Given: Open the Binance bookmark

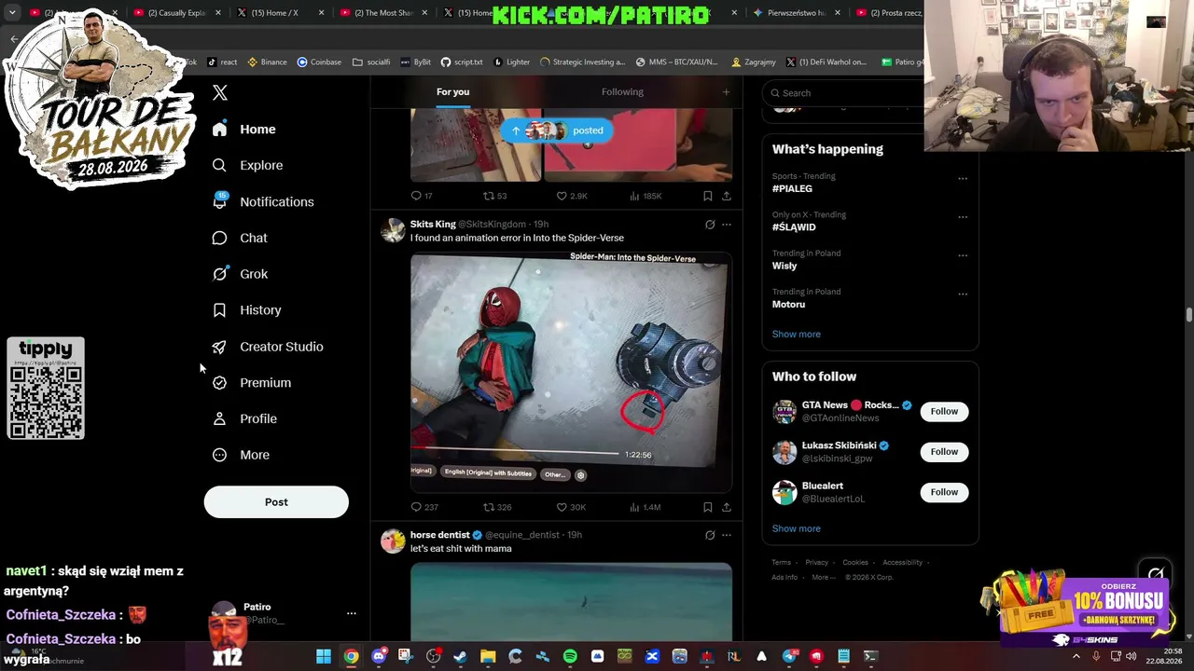Looking at the screenshot, I should click(x=266, y=62).
